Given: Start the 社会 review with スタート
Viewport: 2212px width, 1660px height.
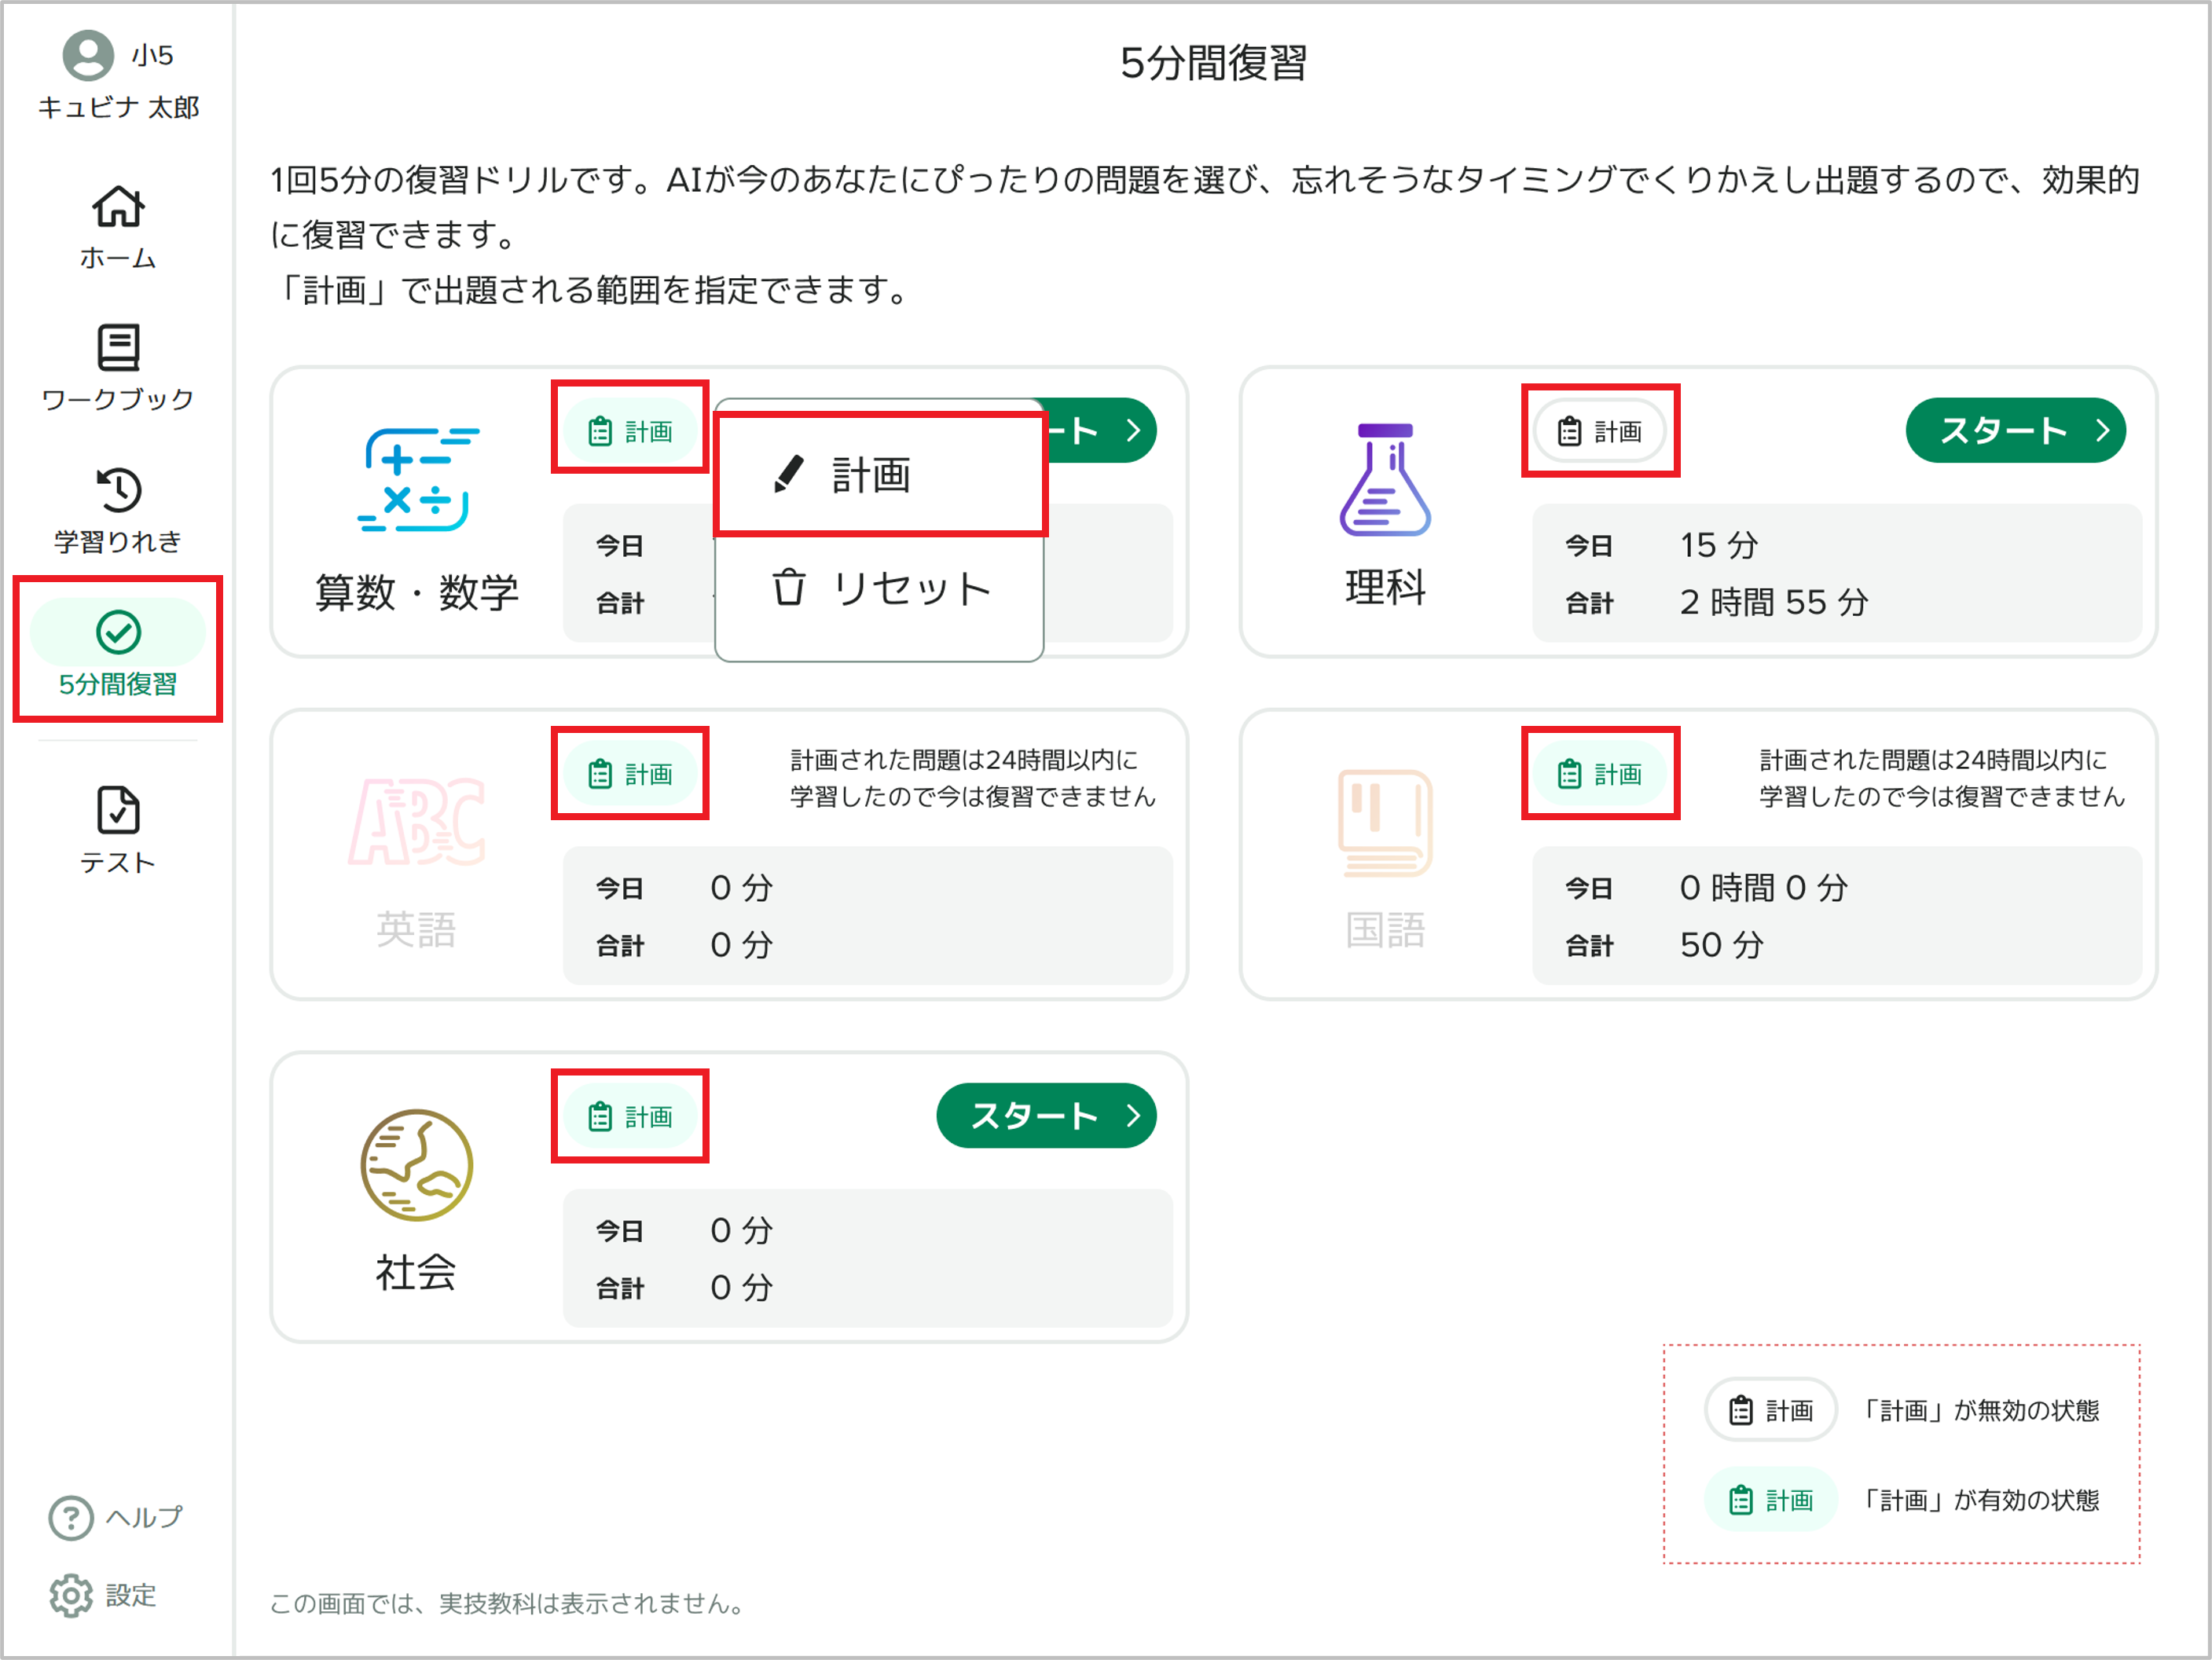Looking at the screenshot, I should pos(1046,1116).
